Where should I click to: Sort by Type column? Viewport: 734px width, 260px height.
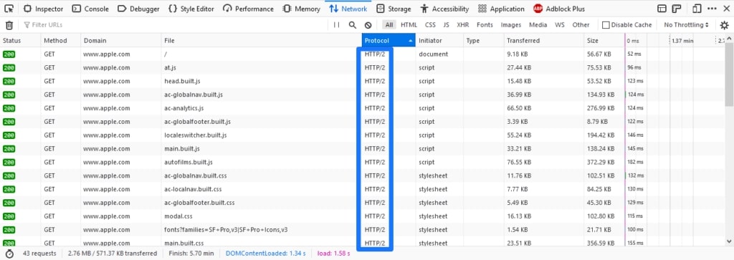click(x=484, y=41)
